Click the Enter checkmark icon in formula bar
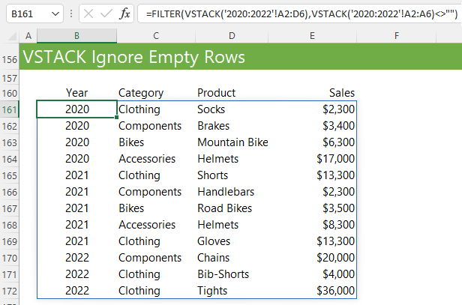Image resolution: width=462 pixels, height=305 pixels. pos(106,13)
